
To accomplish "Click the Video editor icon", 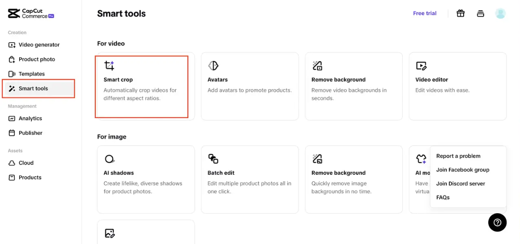I will 421,65.
